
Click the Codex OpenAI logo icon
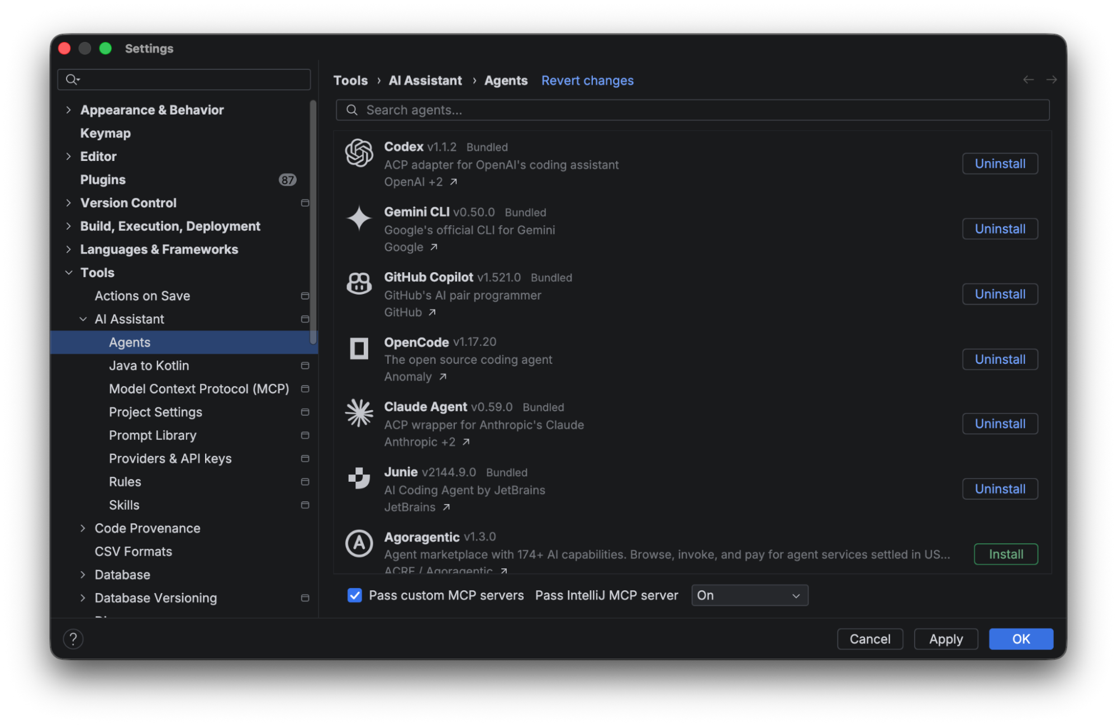click(359, 153)
